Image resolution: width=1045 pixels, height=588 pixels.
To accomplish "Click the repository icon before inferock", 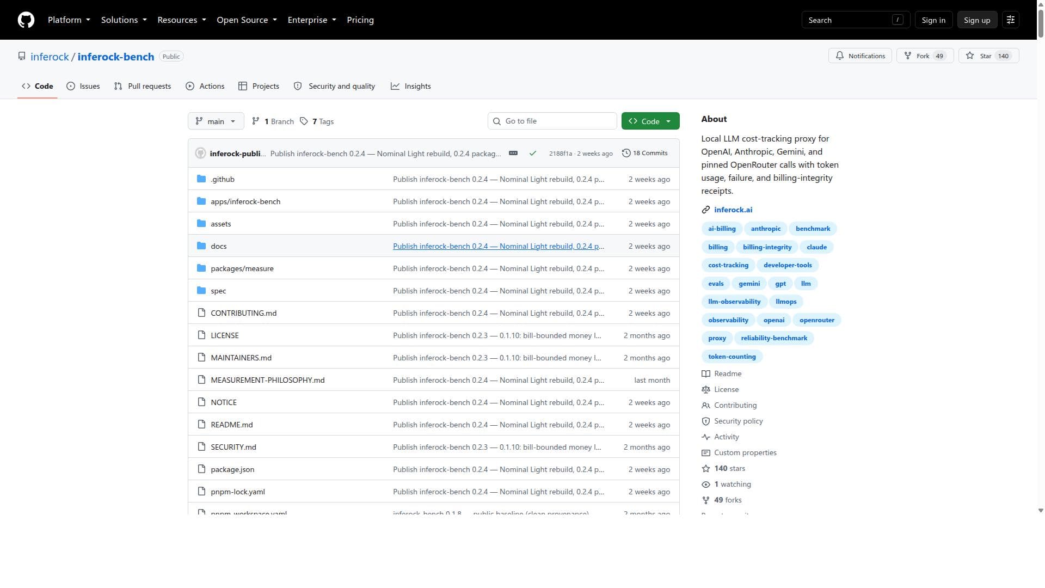I will [x=22, y=57].
